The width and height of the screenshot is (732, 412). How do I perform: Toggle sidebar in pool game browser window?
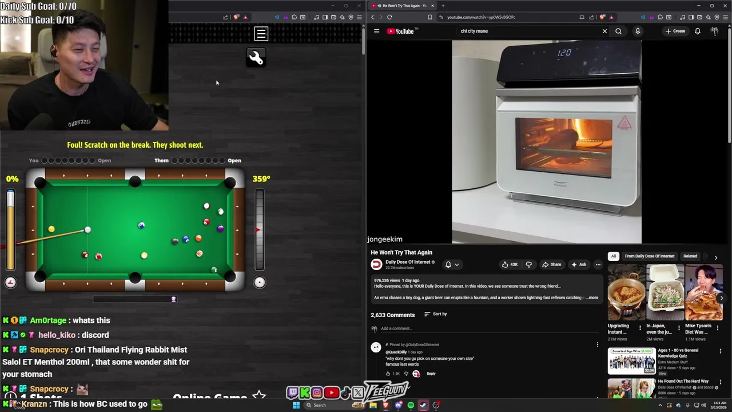(x=325, y=17)
